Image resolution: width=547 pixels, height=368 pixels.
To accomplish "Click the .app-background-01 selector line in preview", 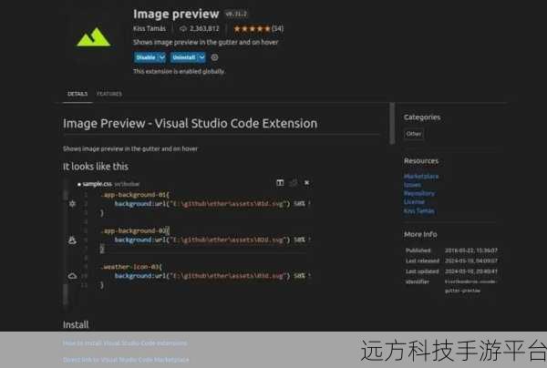I will pos(135,195).
